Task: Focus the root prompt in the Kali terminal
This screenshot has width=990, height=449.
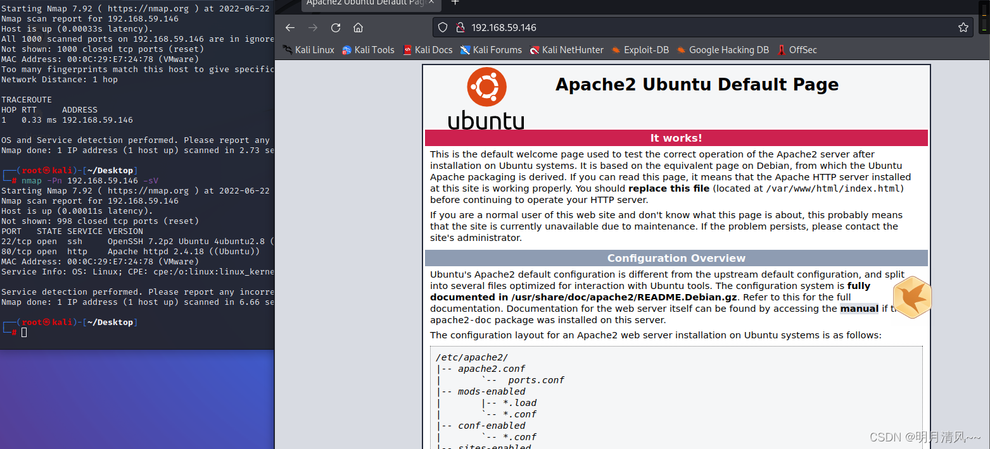Action: [23, 331]
